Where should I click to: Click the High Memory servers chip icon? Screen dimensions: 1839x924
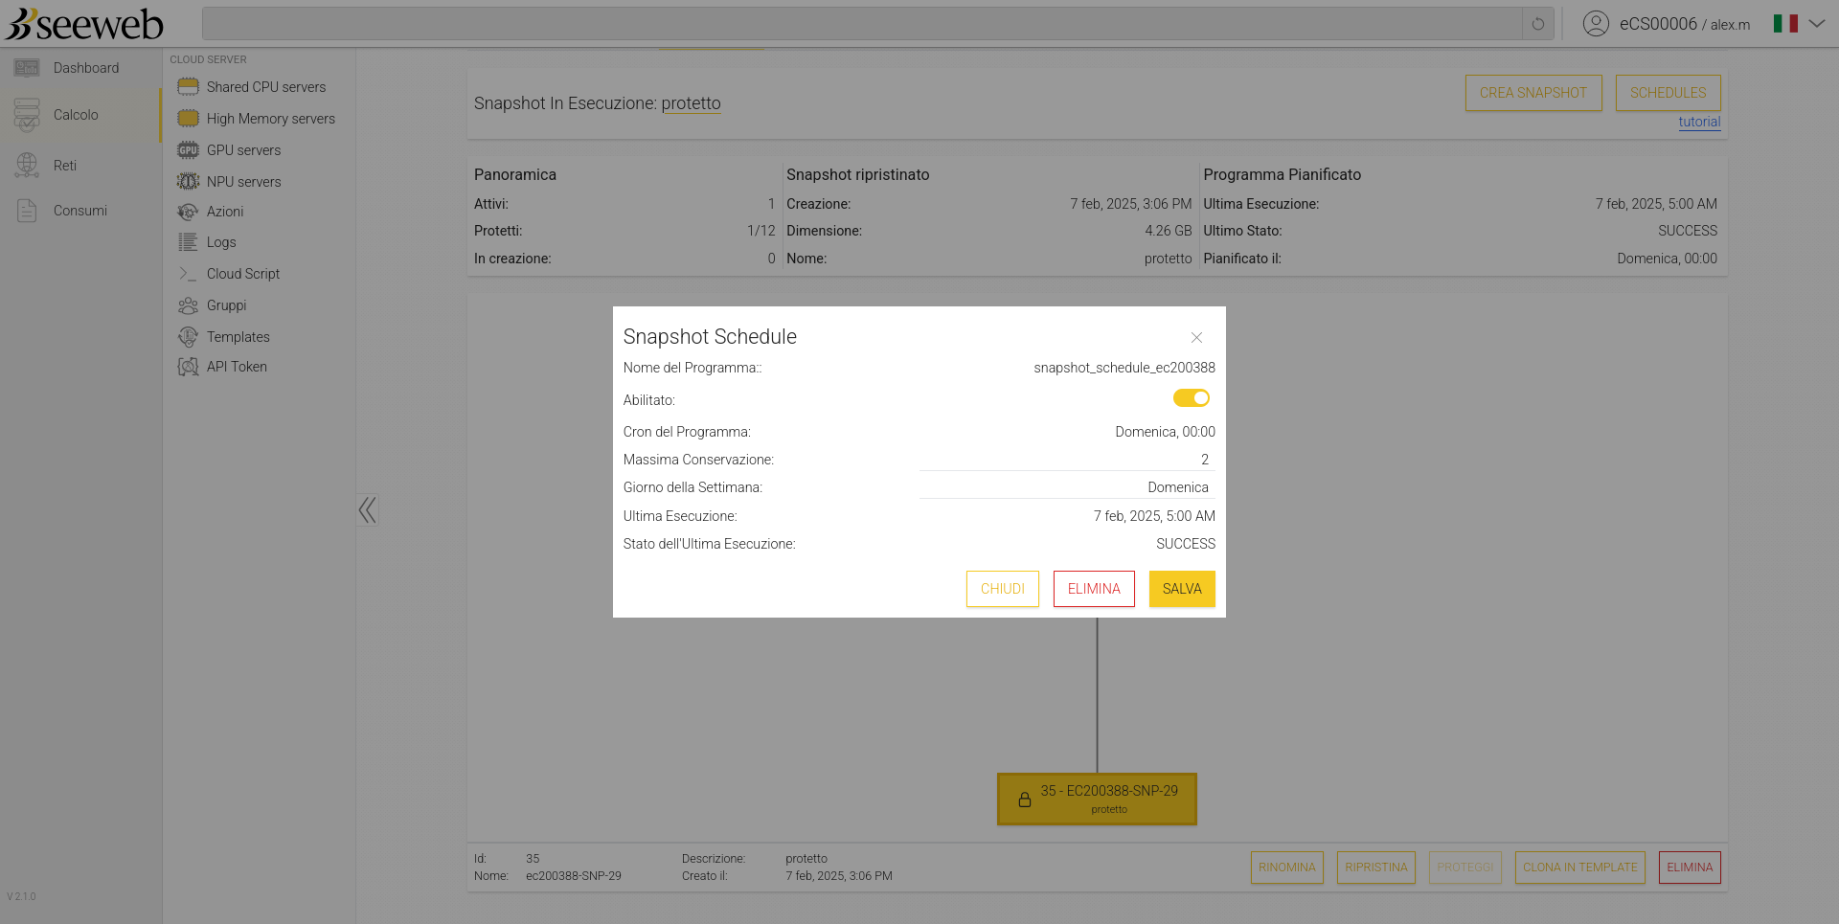coord(188,119)
